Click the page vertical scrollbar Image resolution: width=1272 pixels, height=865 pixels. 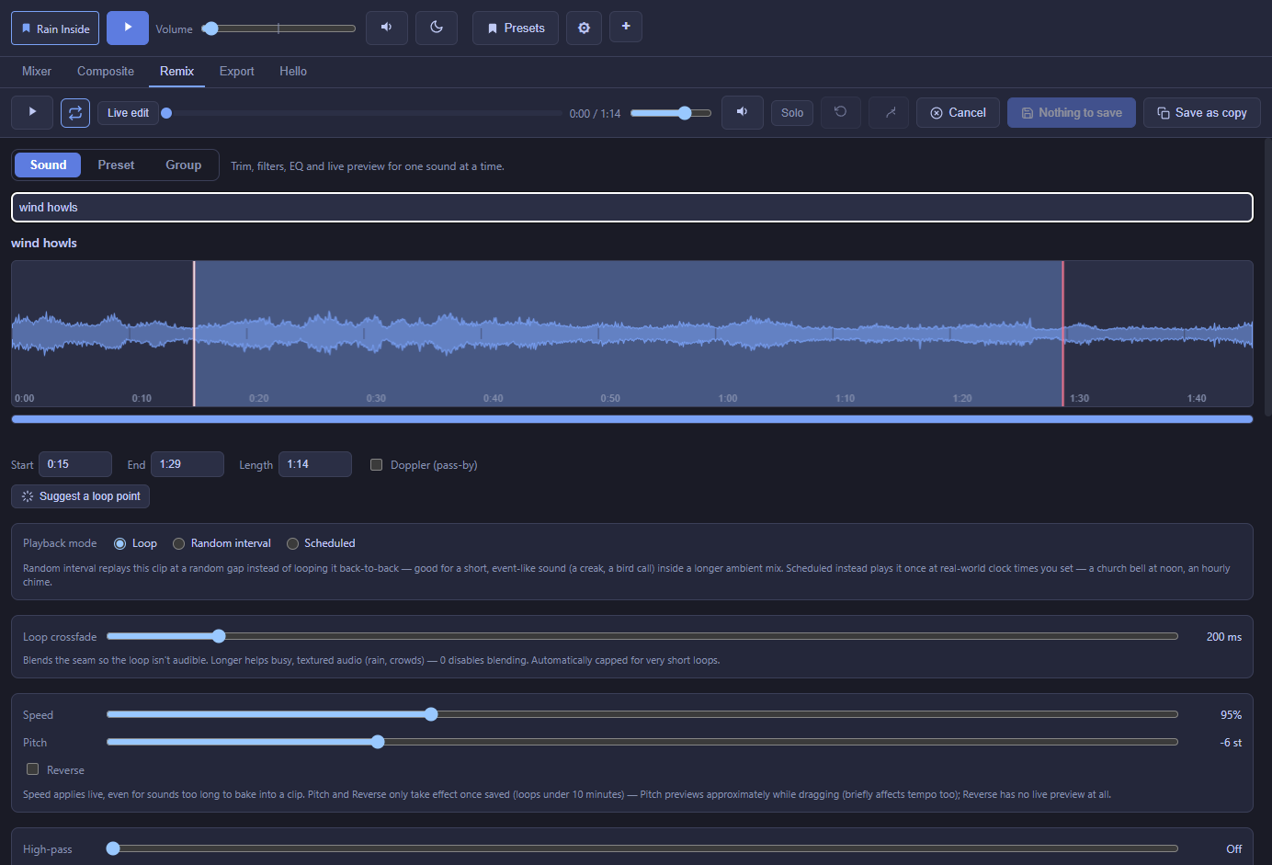click(1268, 276)
